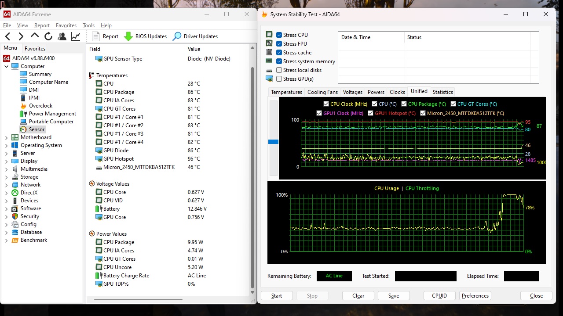Refresh the sensor readings via toolbar icon
The height and width of the screenshot is (316, 563).
48,36
